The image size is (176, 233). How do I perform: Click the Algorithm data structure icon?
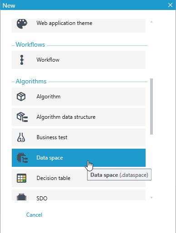click(x=22, y=117)
